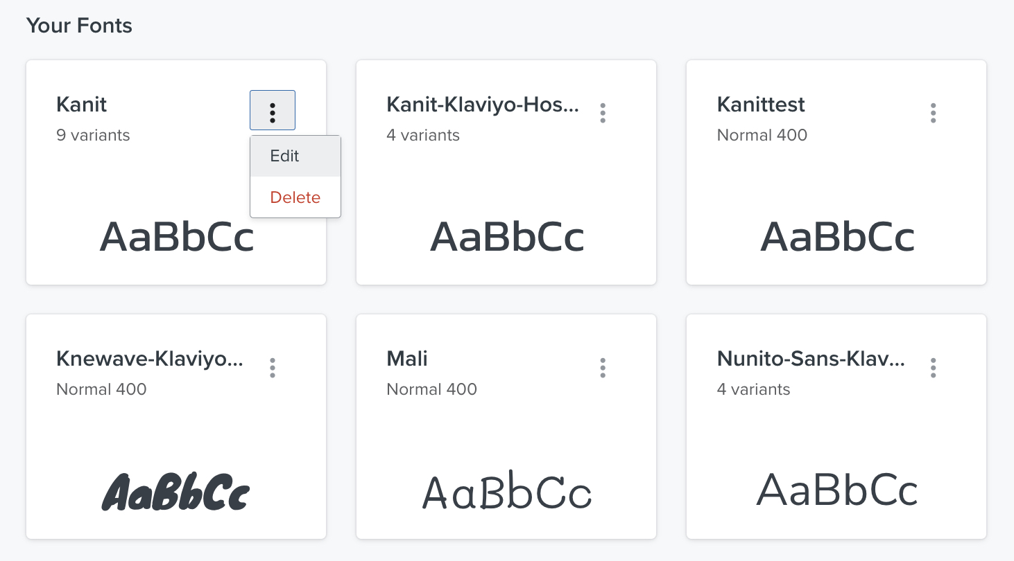Click '4 variants' under Kanit-Klaviyo-Hos
Screen dimensions: 1014x561
[423, 135]
